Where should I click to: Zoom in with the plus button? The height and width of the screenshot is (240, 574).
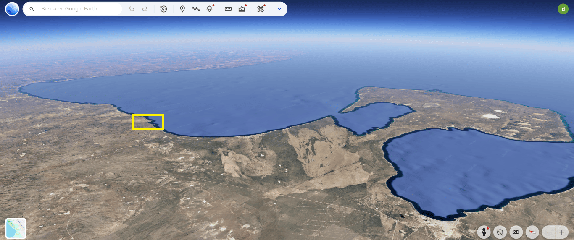point(562,232)
